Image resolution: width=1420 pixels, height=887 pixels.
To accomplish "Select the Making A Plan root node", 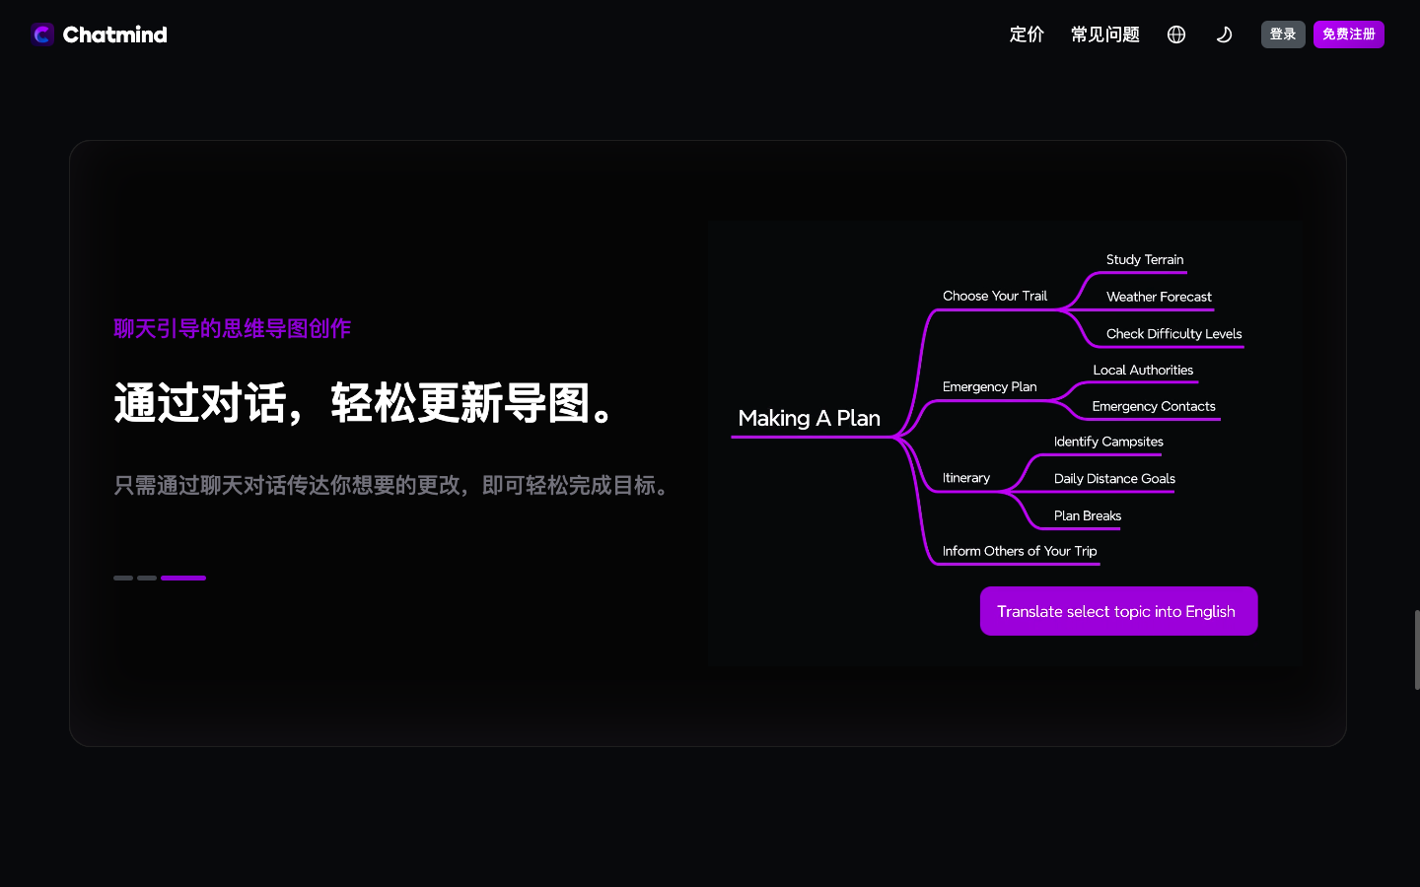I will pyautogui.click(x=809, y=418).
